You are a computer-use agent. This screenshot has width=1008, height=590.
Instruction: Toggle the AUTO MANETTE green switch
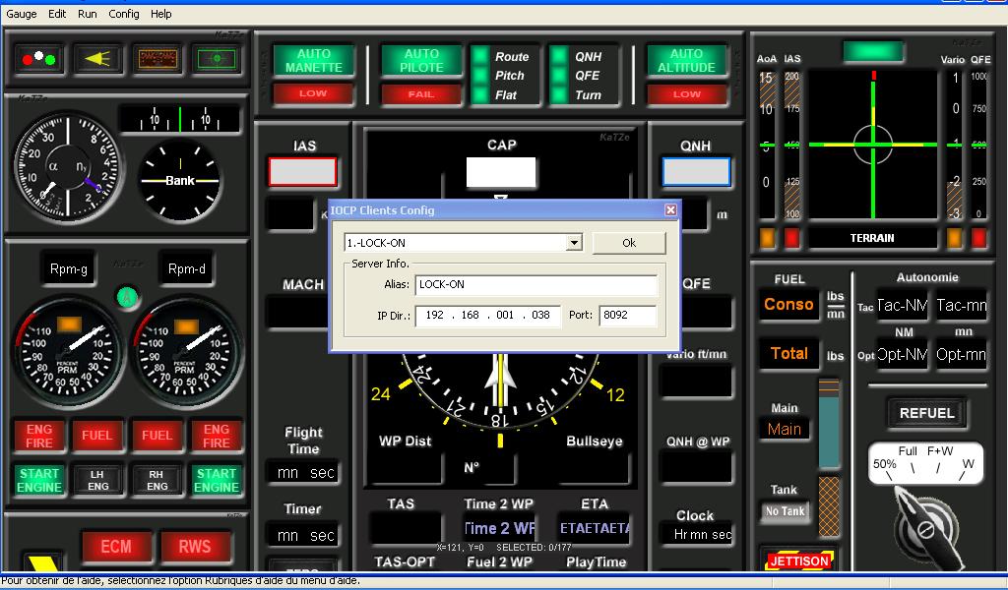click(x=314, y=60)
